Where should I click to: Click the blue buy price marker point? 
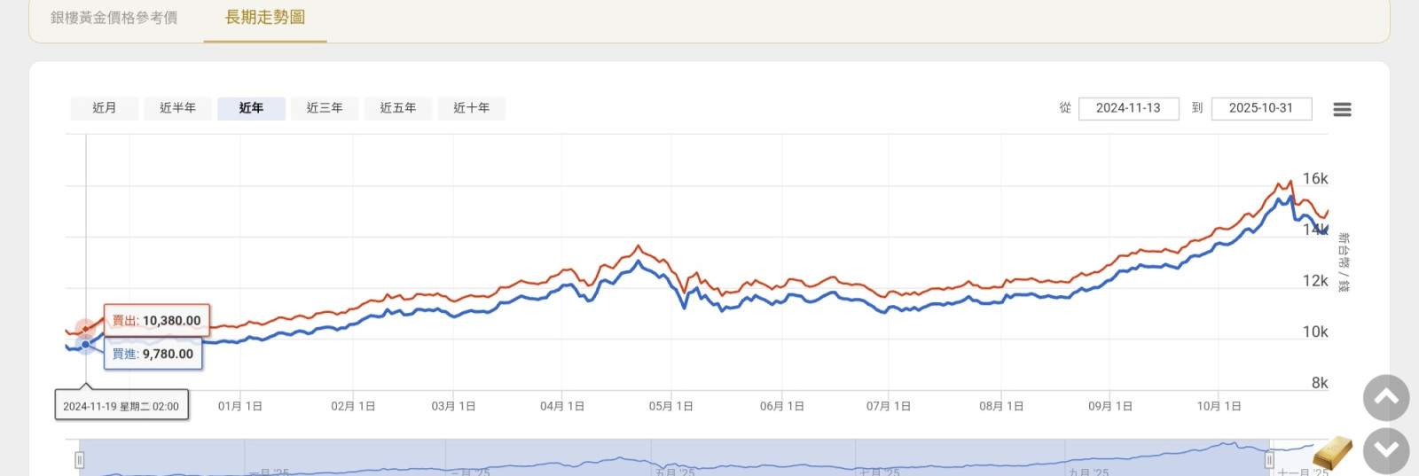coord(85,344)
